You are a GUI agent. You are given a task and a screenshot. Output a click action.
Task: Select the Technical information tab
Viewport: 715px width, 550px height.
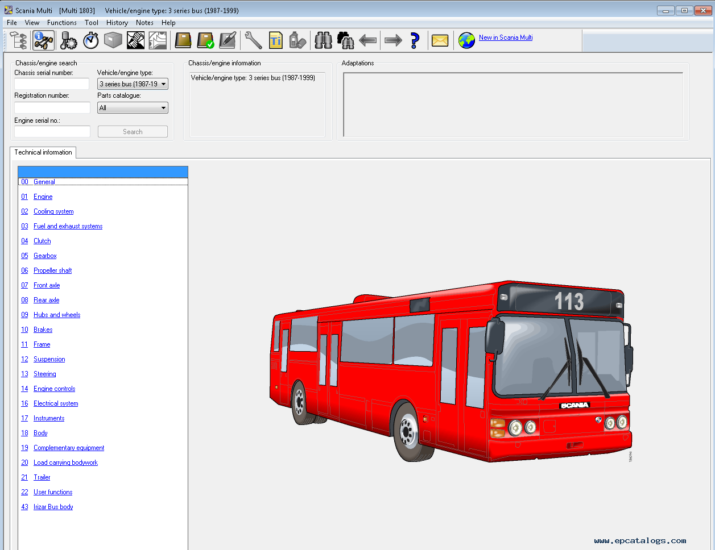43,152
